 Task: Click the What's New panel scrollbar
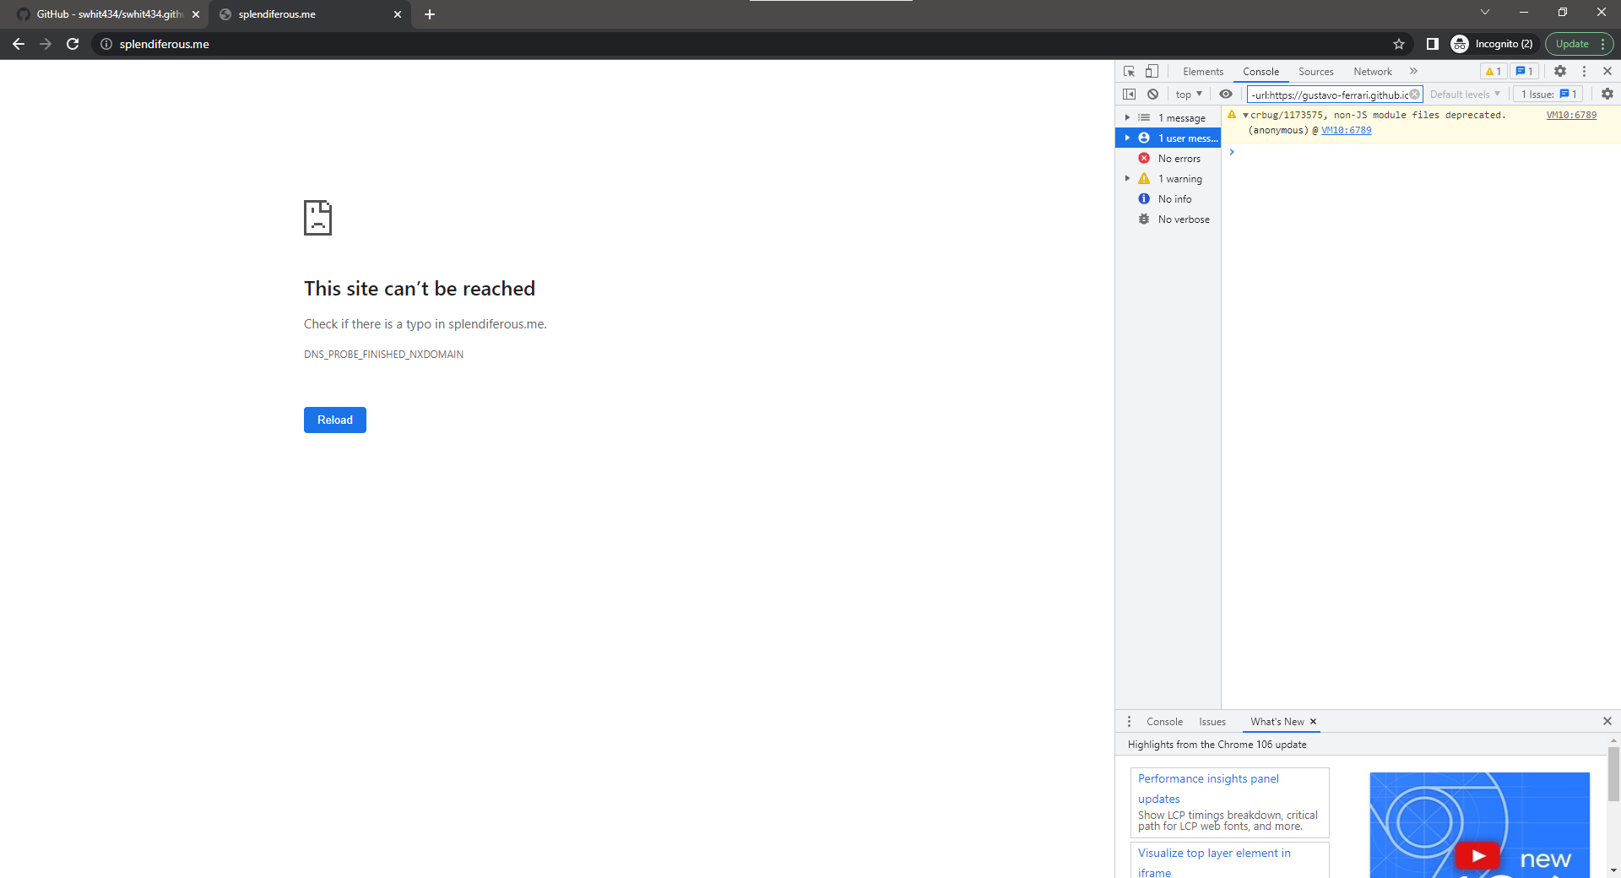(x=1613, y=772)
